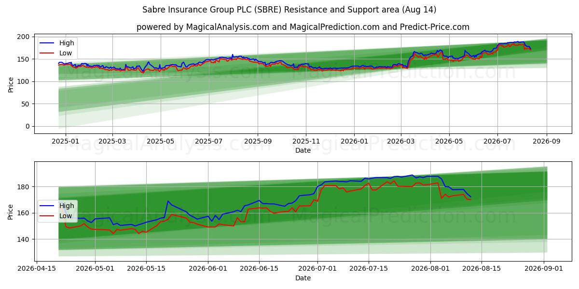
Task: Click the red Low line sample in top legend
Action: click(47, 53)
